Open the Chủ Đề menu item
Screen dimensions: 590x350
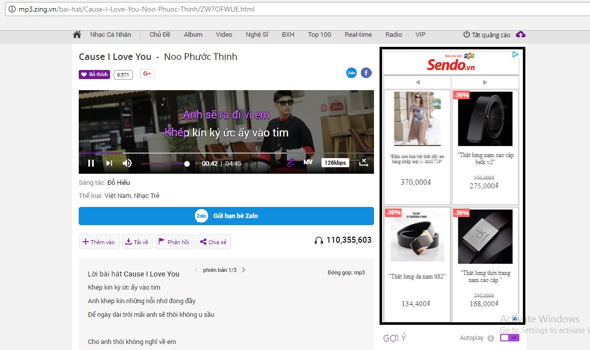coord(160,35)
